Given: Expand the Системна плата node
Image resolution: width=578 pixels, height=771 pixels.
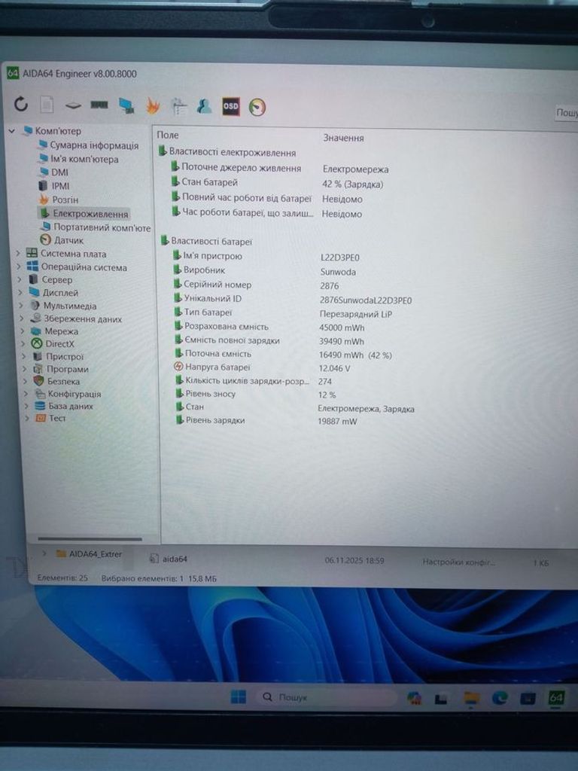Looking at the screenshot, I should (x=18, y=254).
